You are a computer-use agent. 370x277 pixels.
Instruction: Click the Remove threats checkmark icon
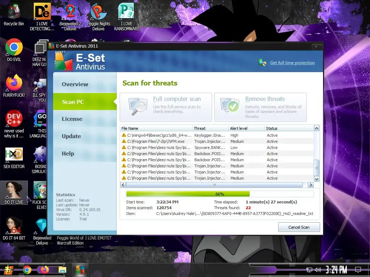coord(229,105)
